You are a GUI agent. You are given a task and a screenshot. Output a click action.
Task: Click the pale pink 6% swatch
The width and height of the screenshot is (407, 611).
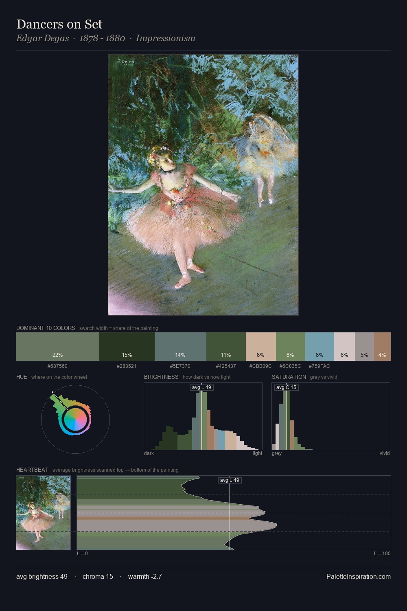tap(344, 347)
